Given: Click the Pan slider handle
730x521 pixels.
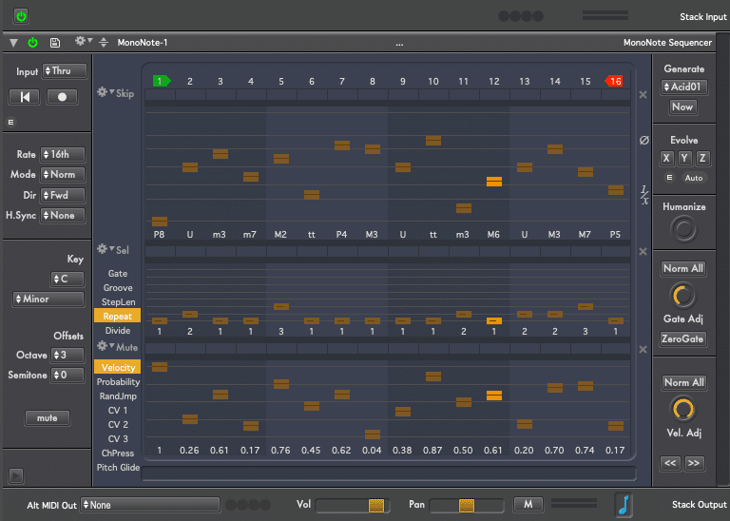Looking at the screenshot, I should coord(467,505).
